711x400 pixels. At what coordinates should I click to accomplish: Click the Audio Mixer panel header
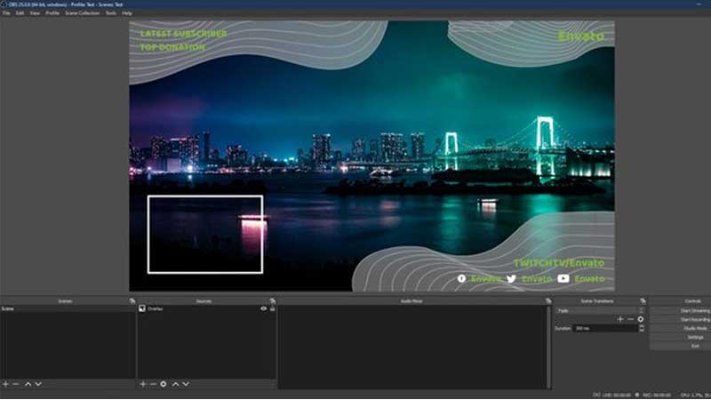coord(411,301)
